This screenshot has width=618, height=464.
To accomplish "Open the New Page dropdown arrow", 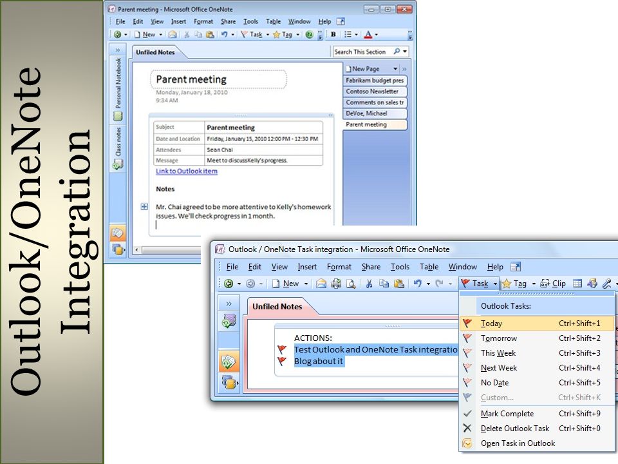I will pyautogui.click(x=395, y=69).
